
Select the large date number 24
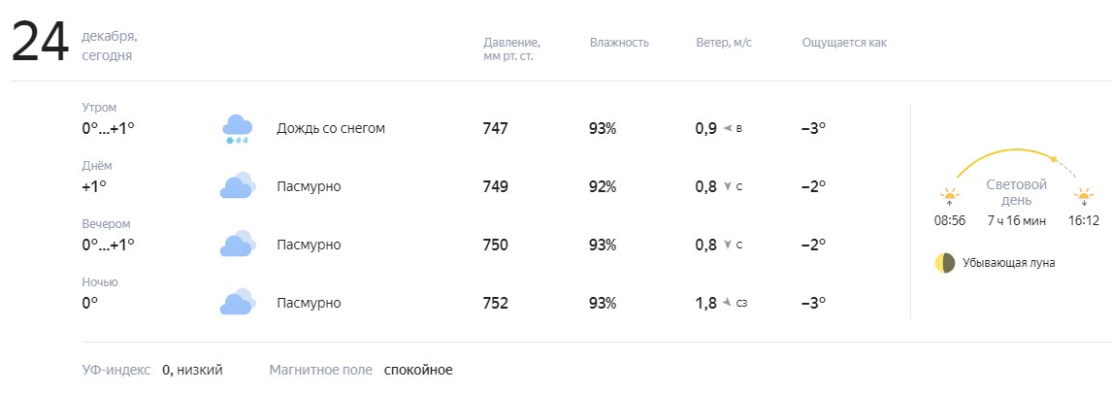pos(41,43)
